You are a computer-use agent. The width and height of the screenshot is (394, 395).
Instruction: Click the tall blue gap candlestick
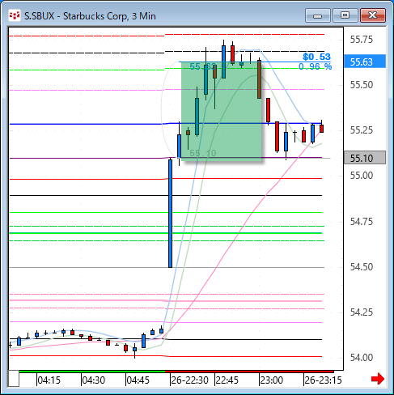click(170, 214)
